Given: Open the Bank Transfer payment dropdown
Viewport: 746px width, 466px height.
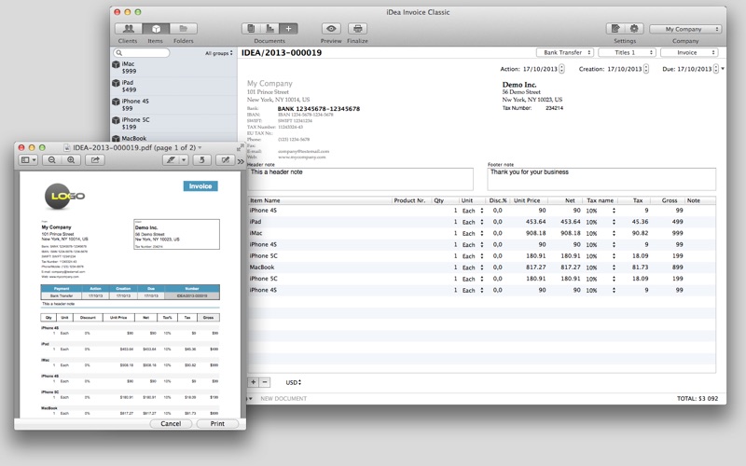Looking at the screenshot, I should [564, 53].
